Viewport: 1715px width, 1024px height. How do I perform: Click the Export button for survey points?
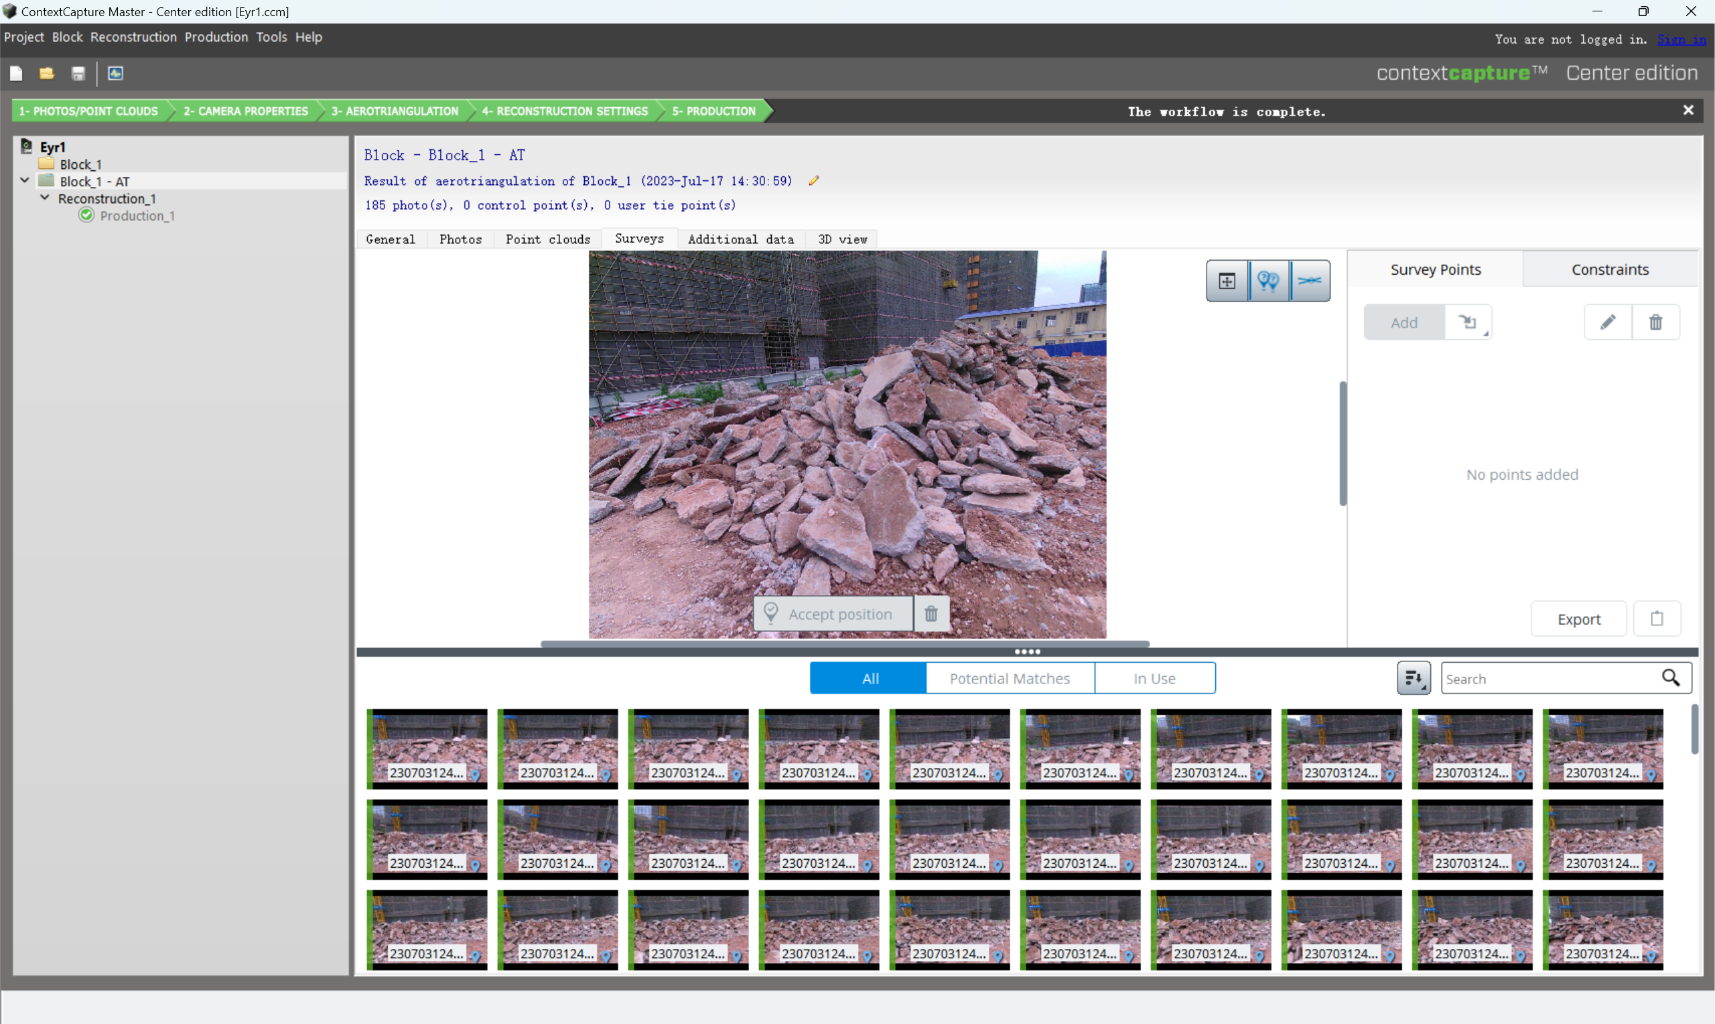point(1578,619)
